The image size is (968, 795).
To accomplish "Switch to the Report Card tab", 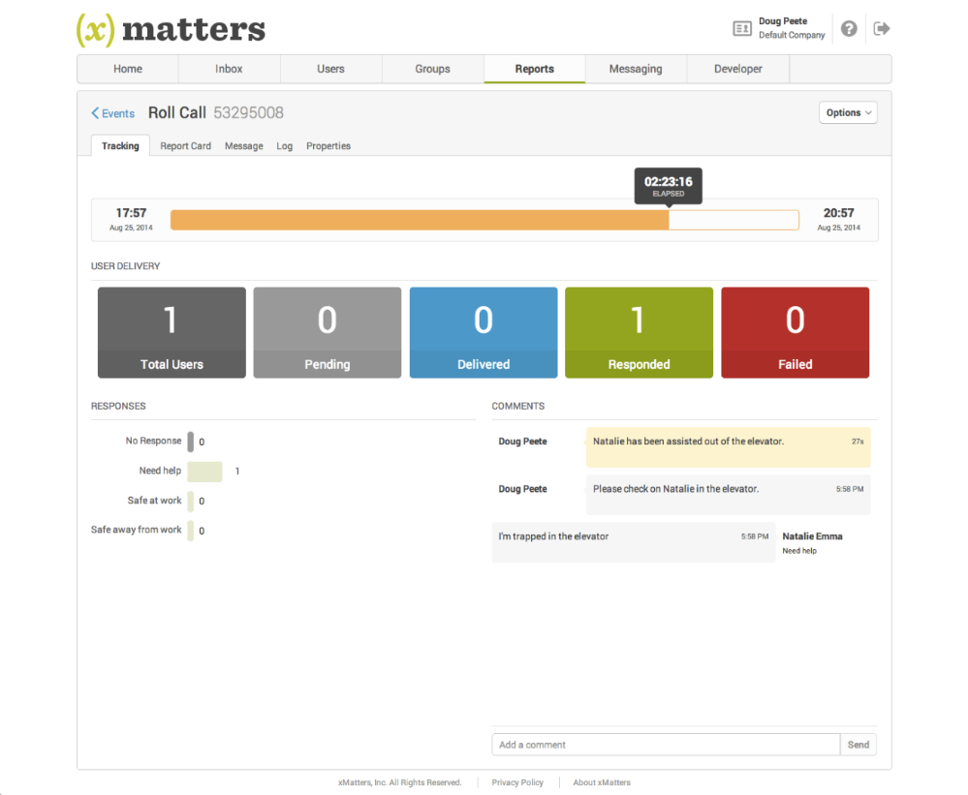I will 186,146.
